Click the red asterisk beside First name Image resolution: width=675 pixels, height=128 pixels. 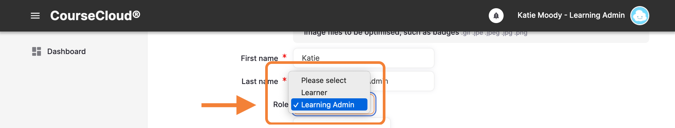tap(285, 56)
